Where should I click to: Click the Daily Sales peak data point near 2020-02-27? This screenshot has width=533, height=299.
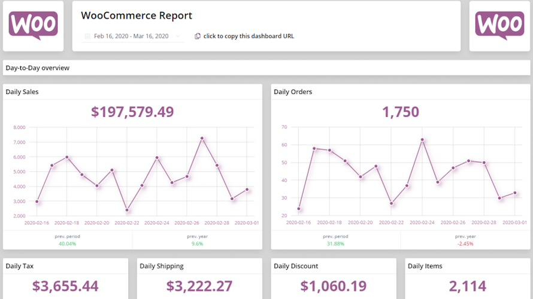coord(202,138)
